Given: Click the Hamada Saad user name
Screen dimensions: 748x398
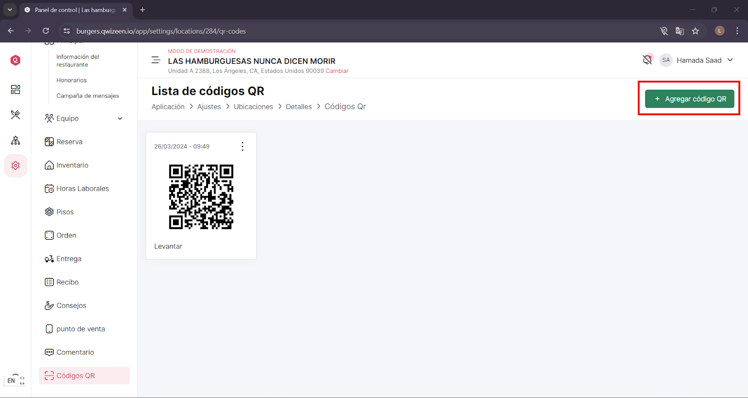Looking at the screenshot, I should click(x=699, y=60).
